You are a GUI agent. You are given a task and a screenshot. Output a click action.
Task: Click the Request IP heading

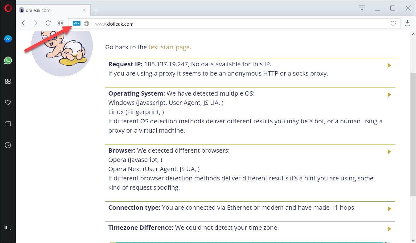pyautogui.click(x=126, y=64)
